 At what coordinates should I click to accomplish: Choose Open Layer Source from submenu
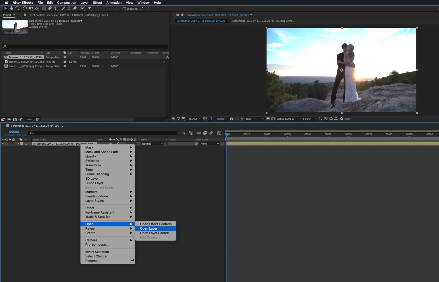coord(156,233)
